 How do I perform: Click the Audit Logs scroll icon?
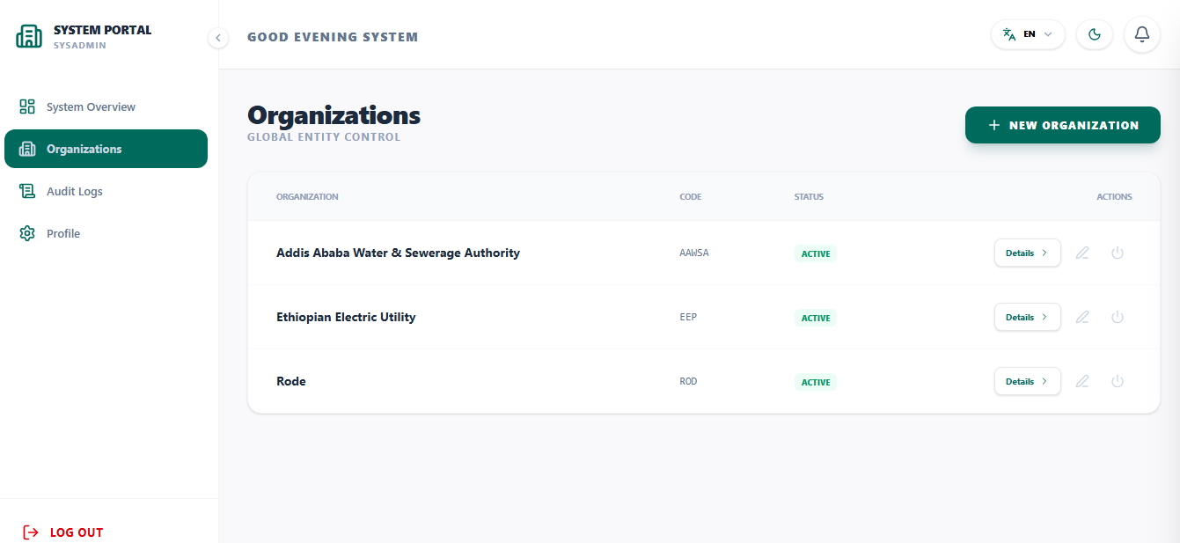(x=27, y=191)
